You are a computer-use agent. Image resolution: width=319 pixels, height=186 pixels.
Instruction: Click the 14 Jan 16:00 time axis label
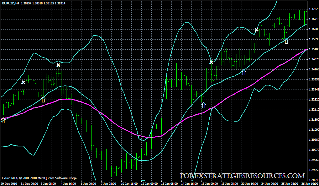pos(190,184)
